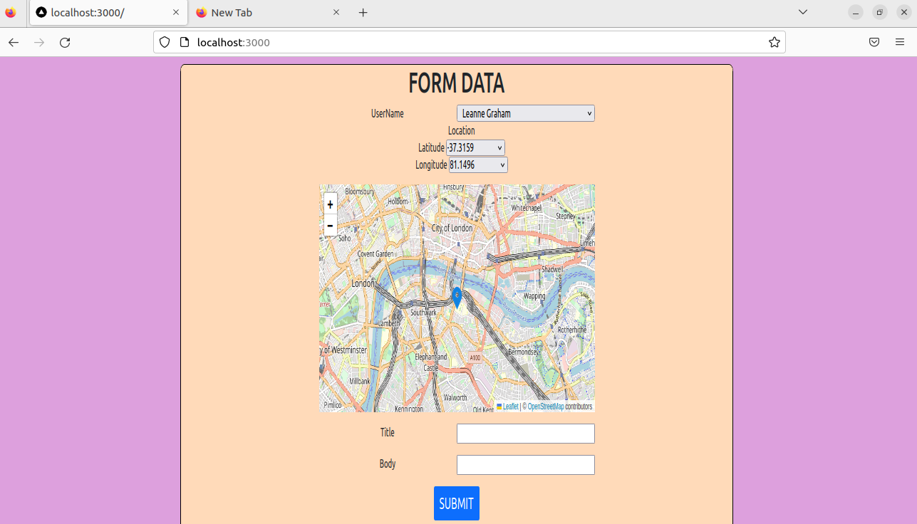Open the OpenStreetMap attribution link
917x524 pixels.
tap(547, 406)
